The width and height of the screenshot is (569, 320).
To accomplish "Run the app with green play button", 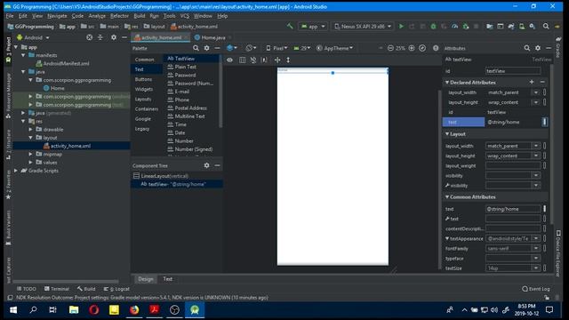I will coord(401,26).
